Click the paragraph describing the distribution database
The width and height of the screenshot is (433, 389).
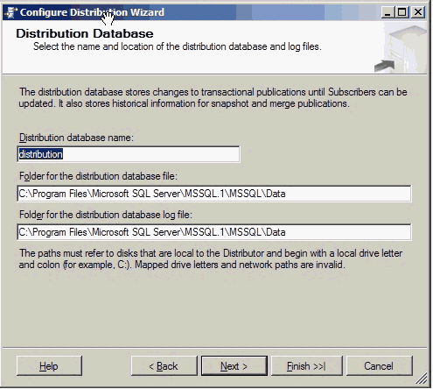(x=213, y=97)
